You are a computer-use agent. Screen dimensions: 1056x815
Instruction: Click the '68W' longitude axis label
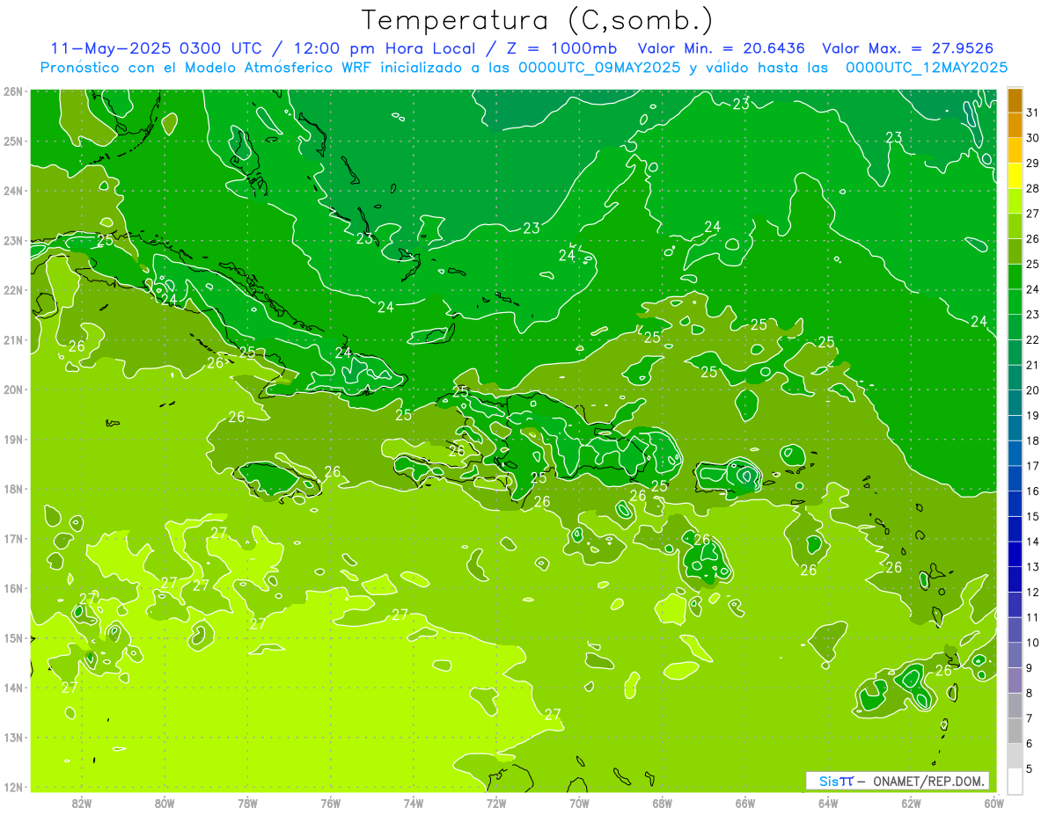pyautogui.click(x=663, y=804)
